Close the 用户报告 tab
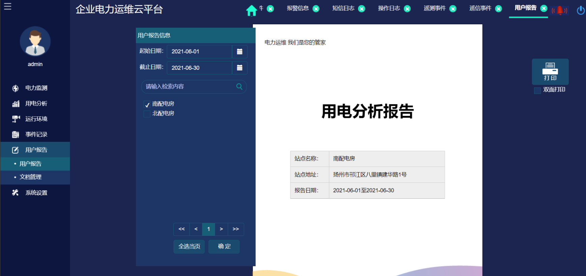The height and width of the screenshot is (276, 586). pyautogui.click(x=544, y=8)
